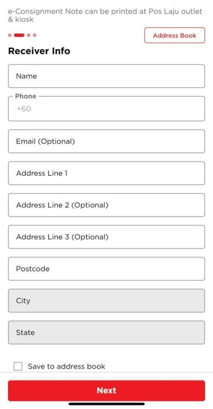The width and height of the screenshot is (213, 409).
Task: Focus the Name input field
Action: (106, 76)
